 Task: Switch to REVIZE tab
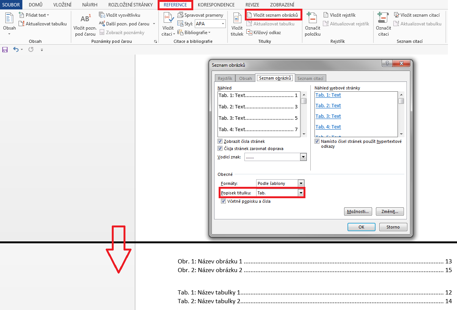[252, 5]
